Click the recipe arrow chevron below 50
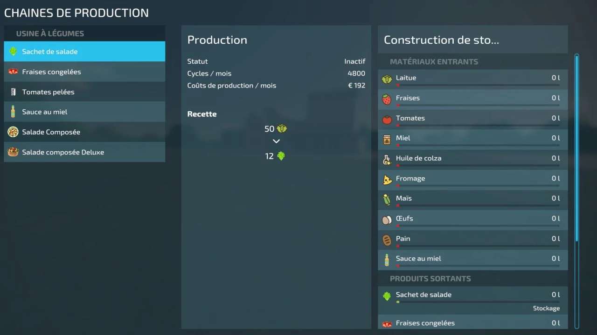Viewport: 597px width, 335px height. (x=276, y=141)
